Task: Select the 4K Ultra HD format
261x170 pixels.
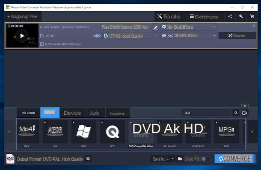Action: [x=169, y=131]
